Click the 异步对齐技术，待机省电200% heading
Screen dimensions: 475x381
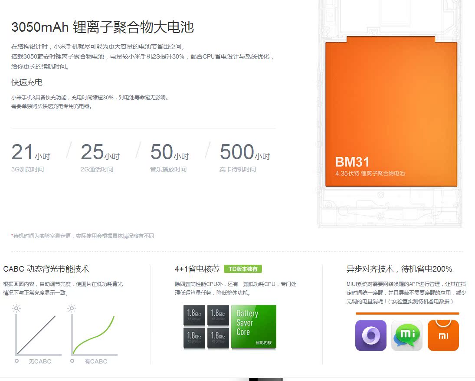coord(399,269)
